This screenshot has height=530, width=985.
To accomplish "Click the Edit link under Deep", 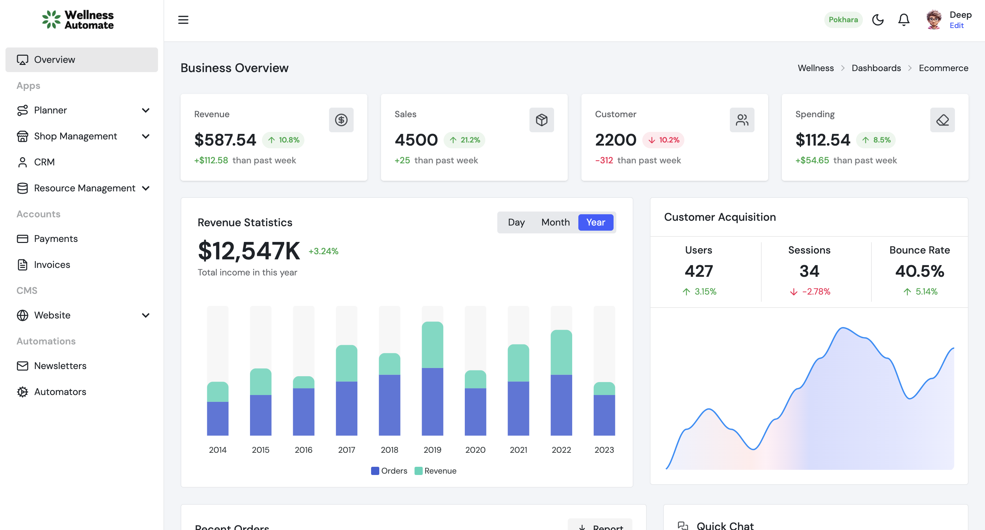I will click(x=956, y=25).
